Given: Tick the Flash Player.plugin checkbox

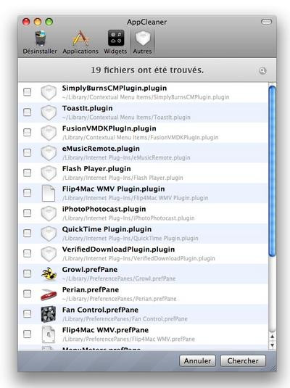Looking at the screenshot, I should click(28, 173).
